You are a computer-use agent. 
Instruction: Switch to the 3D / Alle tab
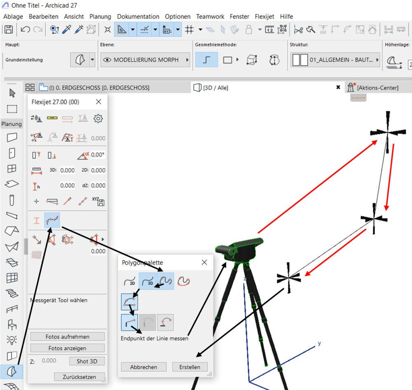click(x=215, y=87)
